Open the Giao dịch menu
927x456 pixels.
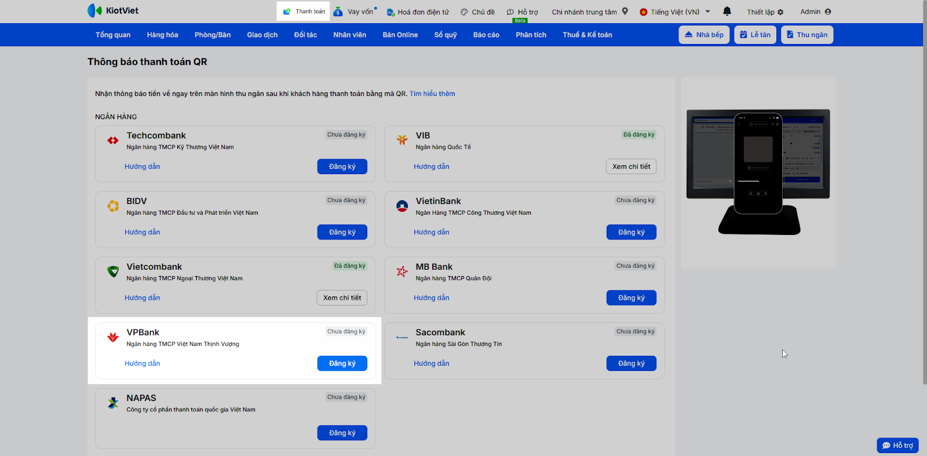262,35
